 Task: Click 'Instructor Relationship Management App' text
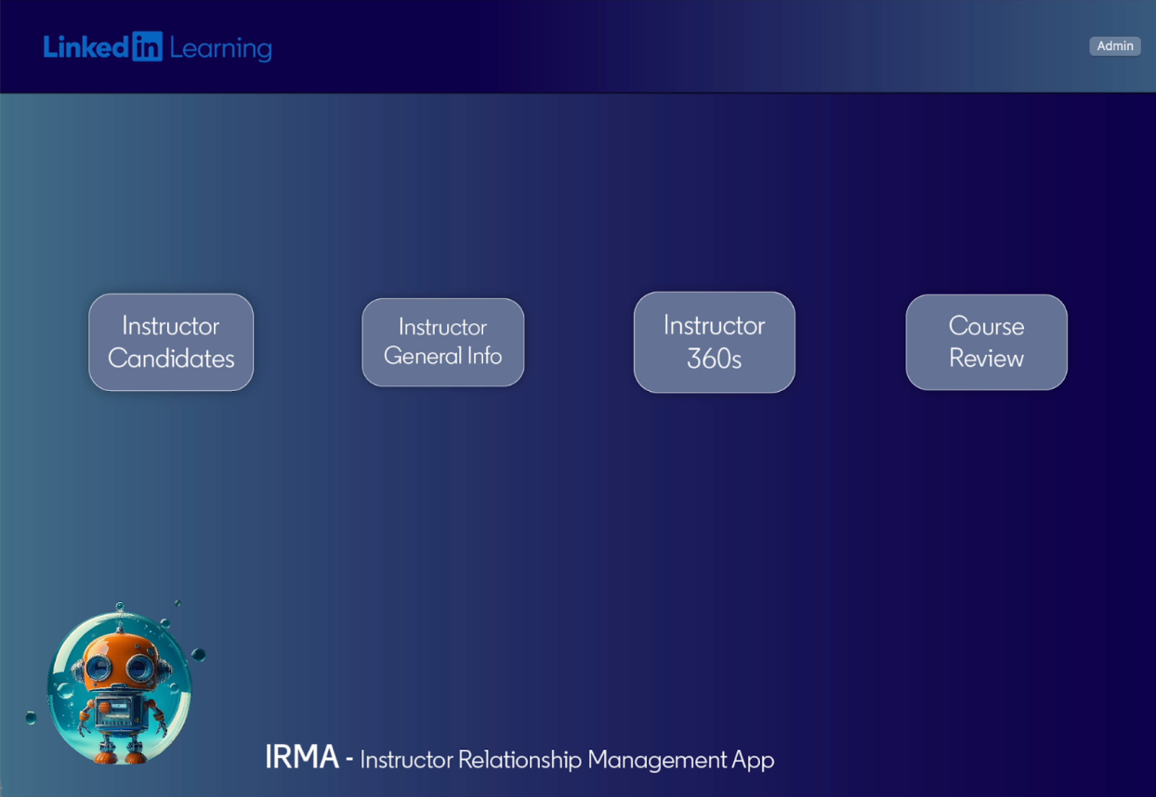point(567,760)
